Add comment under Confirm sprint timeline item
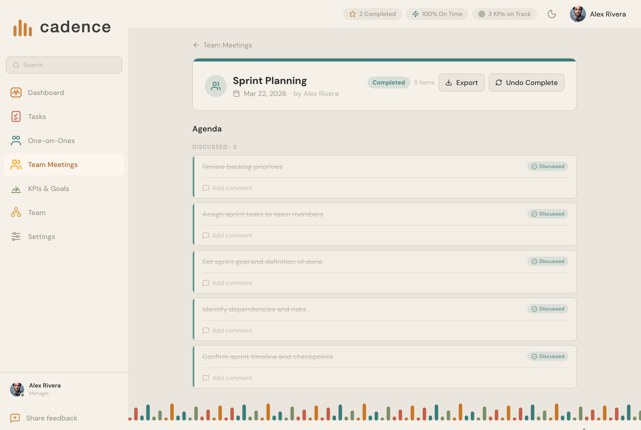The image size is (641, 430). pos(232,378)
